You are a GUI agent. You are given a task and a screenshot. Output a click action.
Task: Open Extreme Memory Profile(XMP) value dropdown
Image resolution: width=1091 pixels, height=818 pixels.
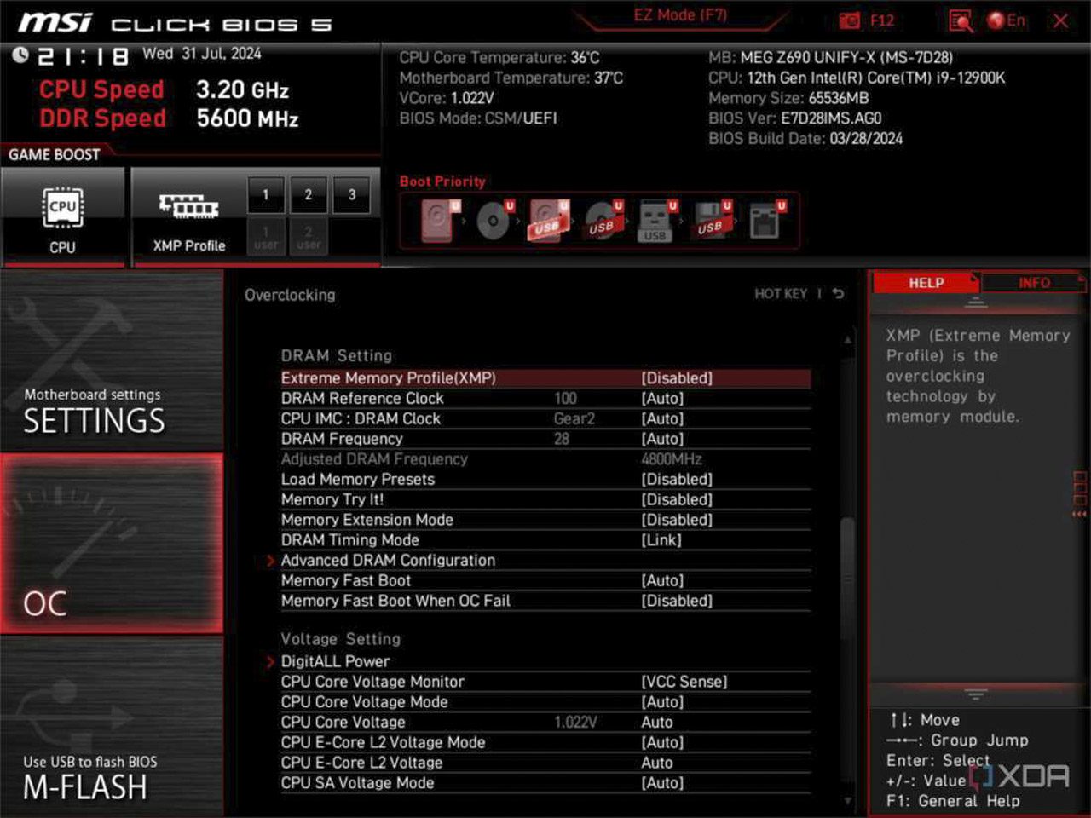[677, 378]
